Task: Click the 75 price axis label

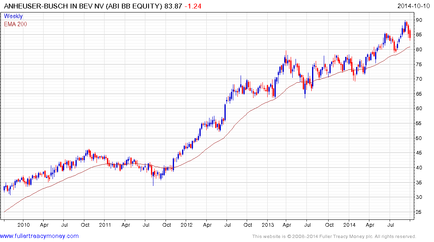Action: click(x=419, y=64)
